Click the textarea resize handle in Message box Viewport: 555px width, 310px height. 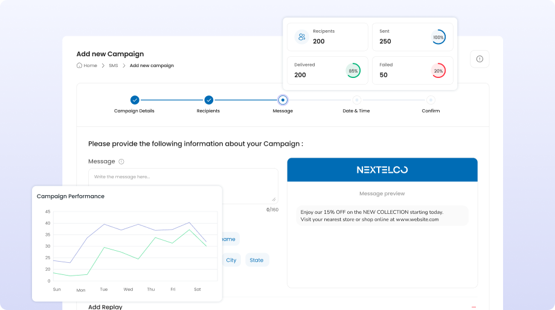[x=274, y=199]
